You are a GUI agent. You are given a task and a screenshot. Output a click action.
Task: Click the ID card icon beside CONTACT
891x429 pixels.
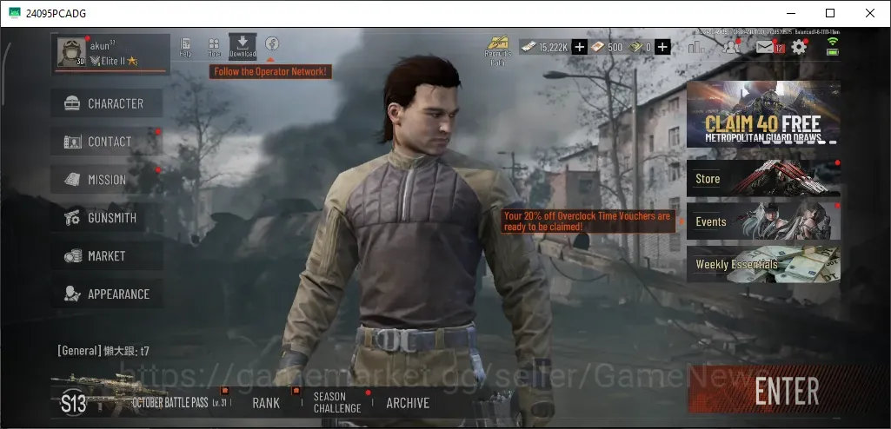click(72, 142)
